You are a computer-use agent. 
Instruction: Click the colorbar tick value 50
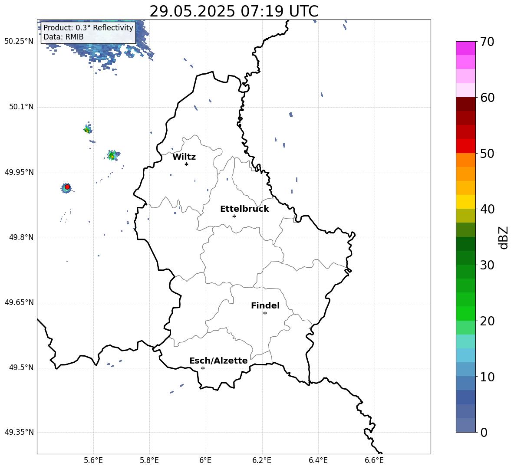[487, 154]
